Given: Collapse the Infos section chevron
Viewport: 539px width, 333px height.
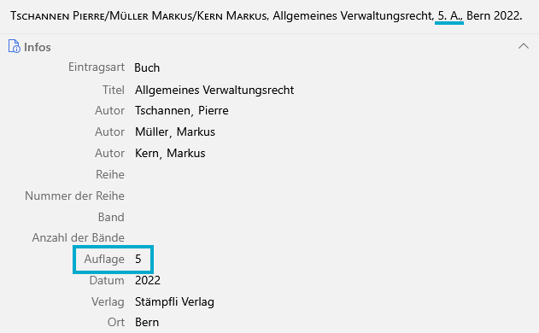Looking at the screenshot, I should (523, 46).
